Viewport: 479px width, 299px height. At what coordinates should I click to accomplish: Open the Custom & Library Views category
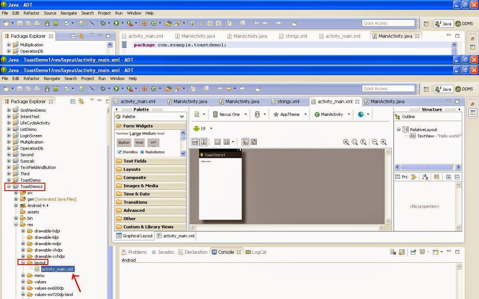pyautogui.click(x=150, y=227)
